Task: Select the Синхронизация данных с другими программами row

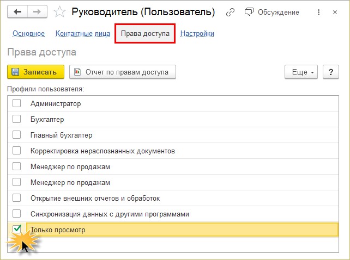Action: pos(173,214)
